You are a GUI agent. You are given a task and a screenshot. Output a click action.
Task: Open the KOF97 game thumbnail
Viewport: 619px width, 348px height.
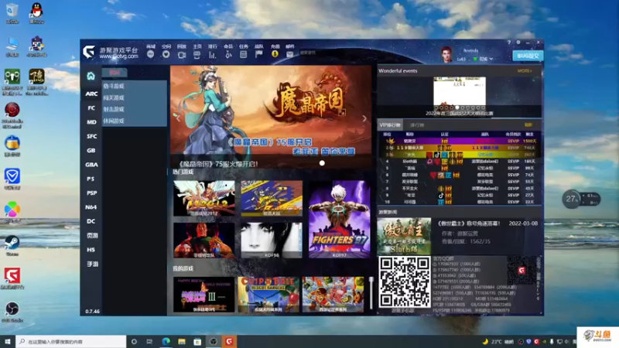pyautogui.click(x=339, y=220)
